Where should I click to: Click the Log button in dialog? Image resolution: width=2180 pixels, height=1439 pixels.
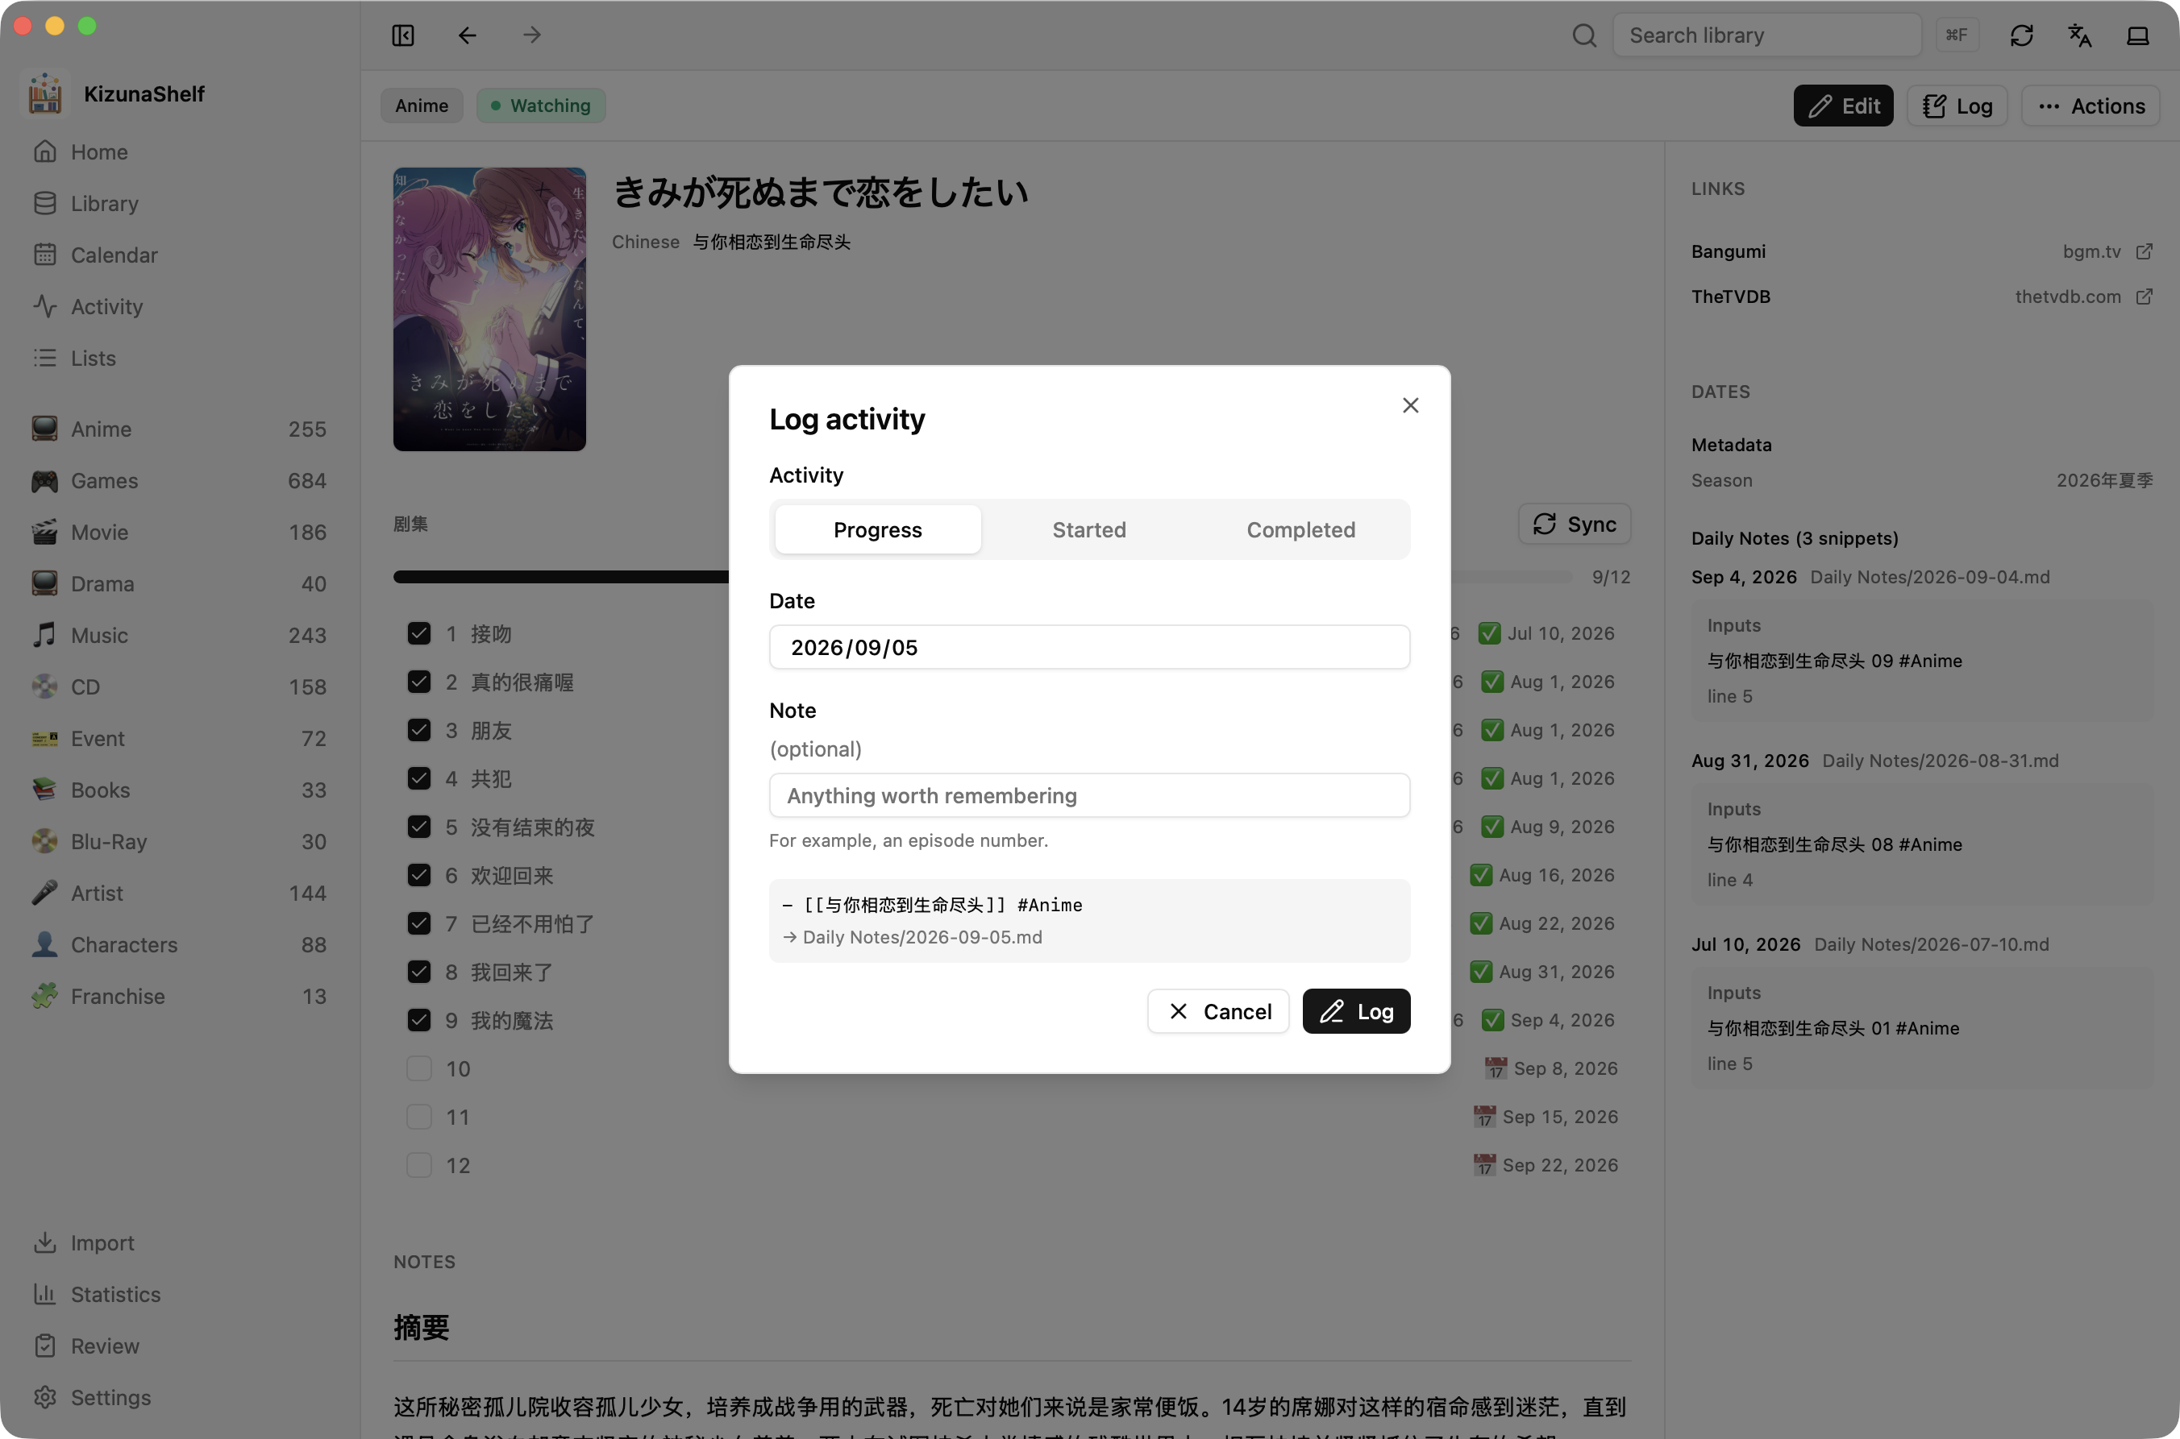coord(1355,1011)
